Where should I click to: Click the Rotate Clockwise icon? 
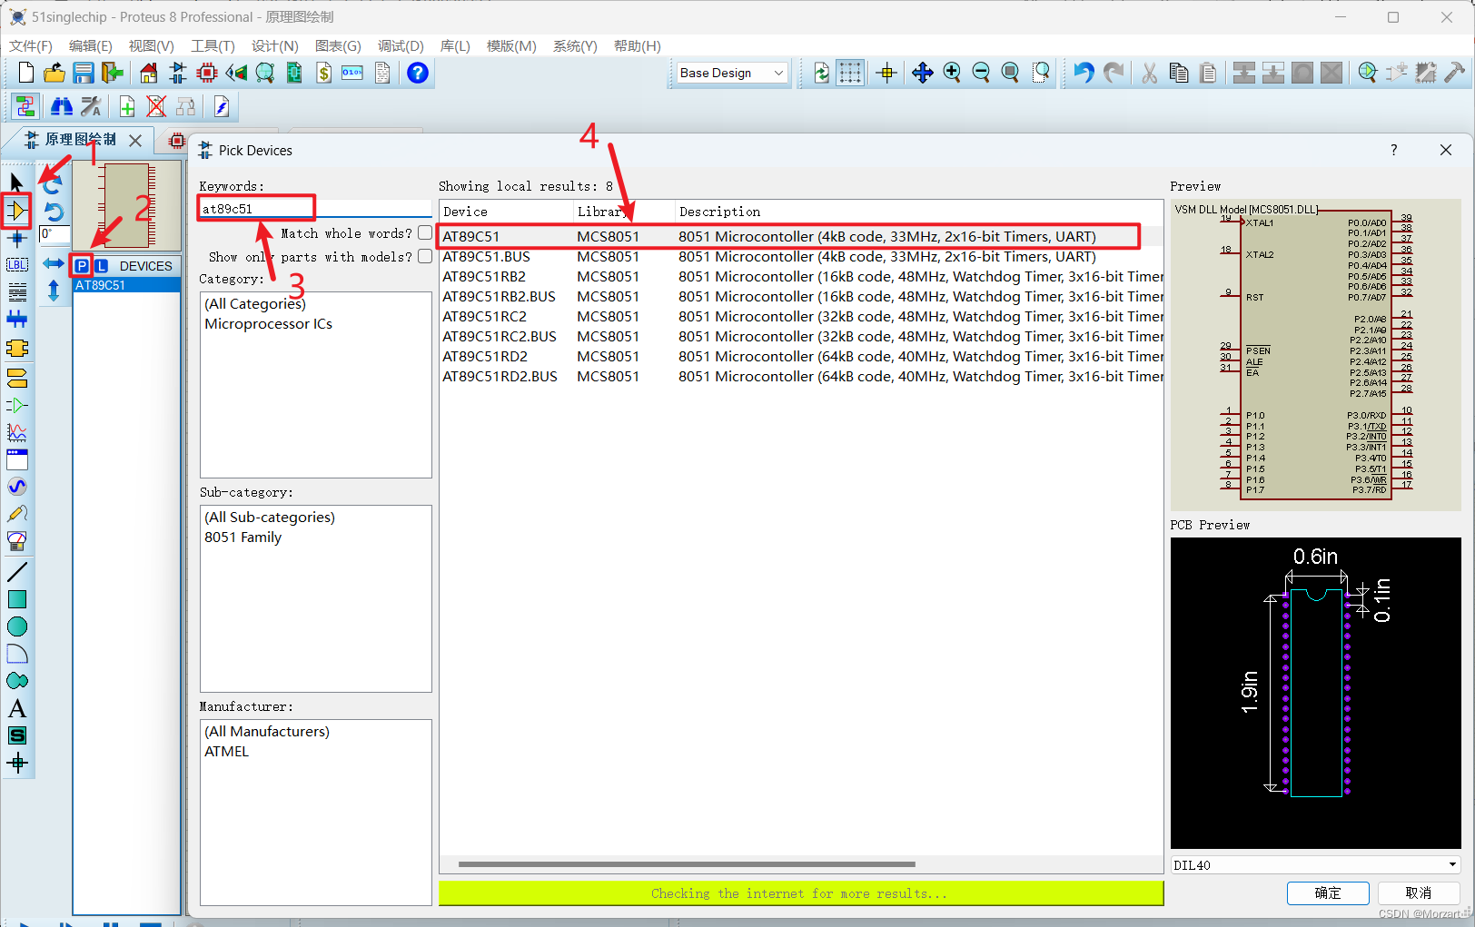53,183
